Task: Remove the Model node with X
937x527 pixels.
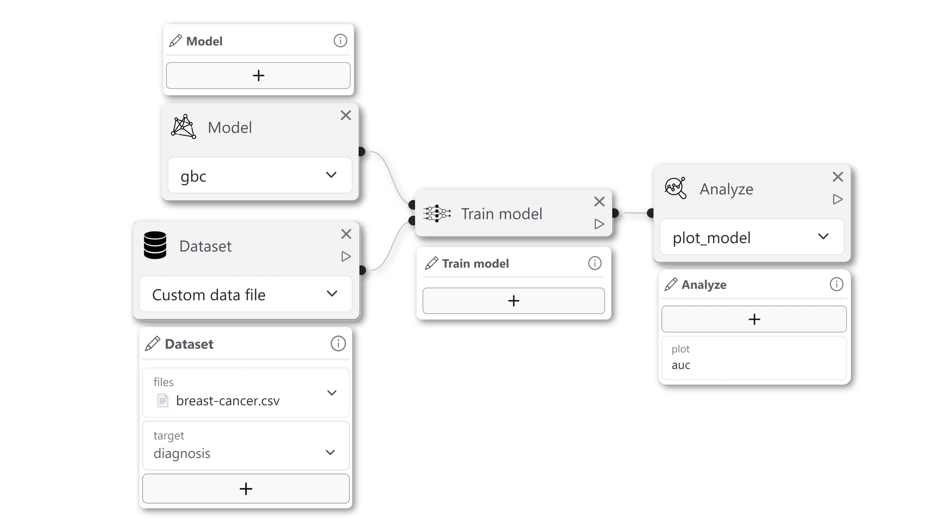Action: [346, 116]
